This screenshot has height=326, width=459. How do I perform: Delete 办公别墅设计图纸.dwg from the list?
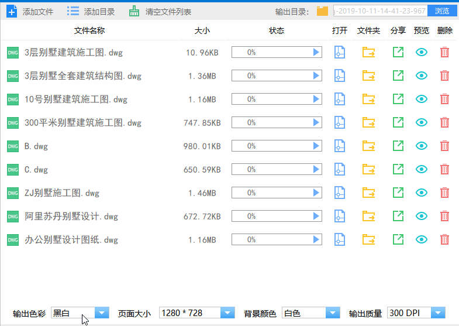[x=444, y=240]
